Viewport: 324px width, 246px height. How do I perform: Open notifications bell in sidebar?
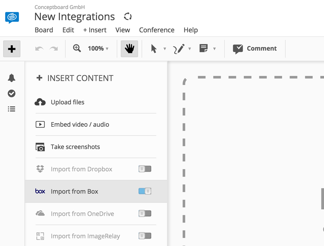(12, 78)
